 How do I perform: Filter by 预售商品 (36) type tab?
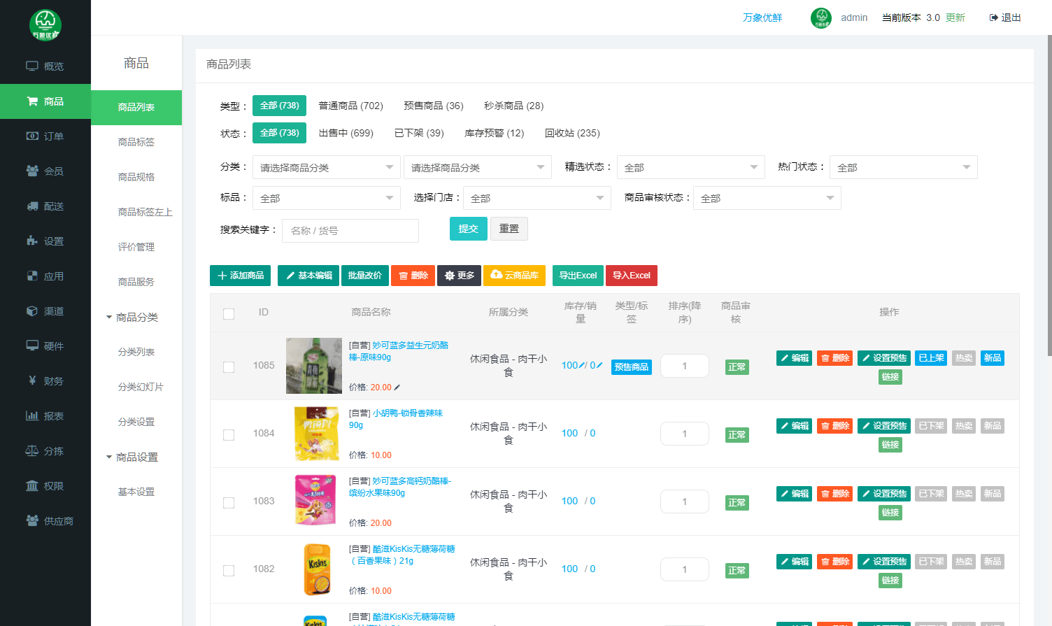[x=433, y=106]
